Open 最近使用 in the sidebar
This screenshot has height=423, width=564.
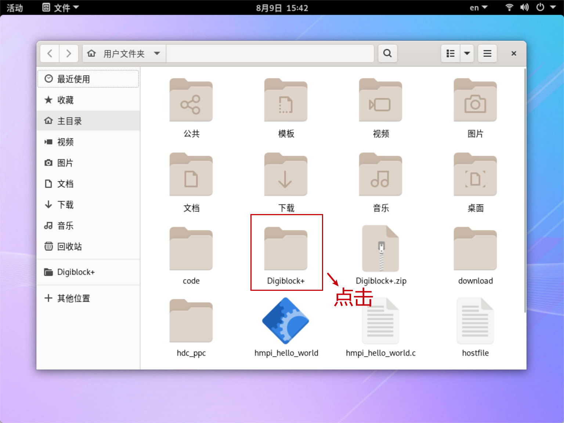(88, 79)
